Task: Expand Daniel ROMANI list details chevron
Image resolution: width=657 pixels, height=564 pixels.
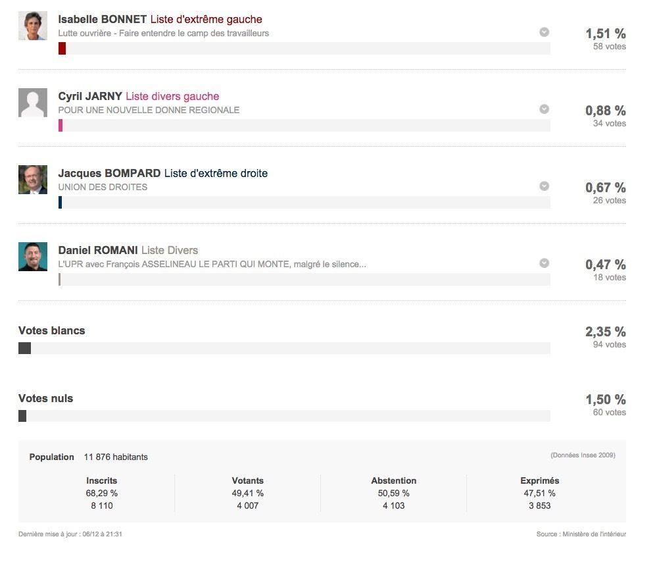Action: coord(544,263)
